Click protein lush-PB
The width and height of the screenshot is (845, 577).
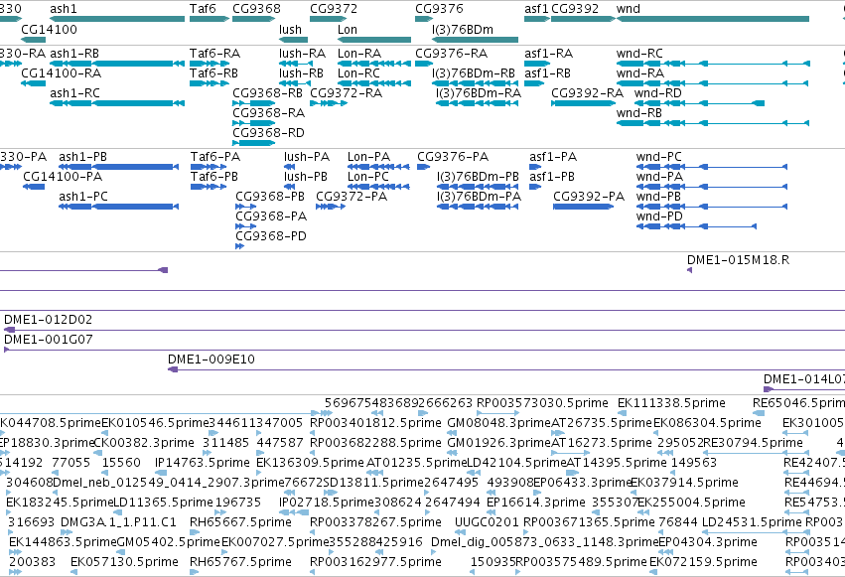tap(289, 187)
